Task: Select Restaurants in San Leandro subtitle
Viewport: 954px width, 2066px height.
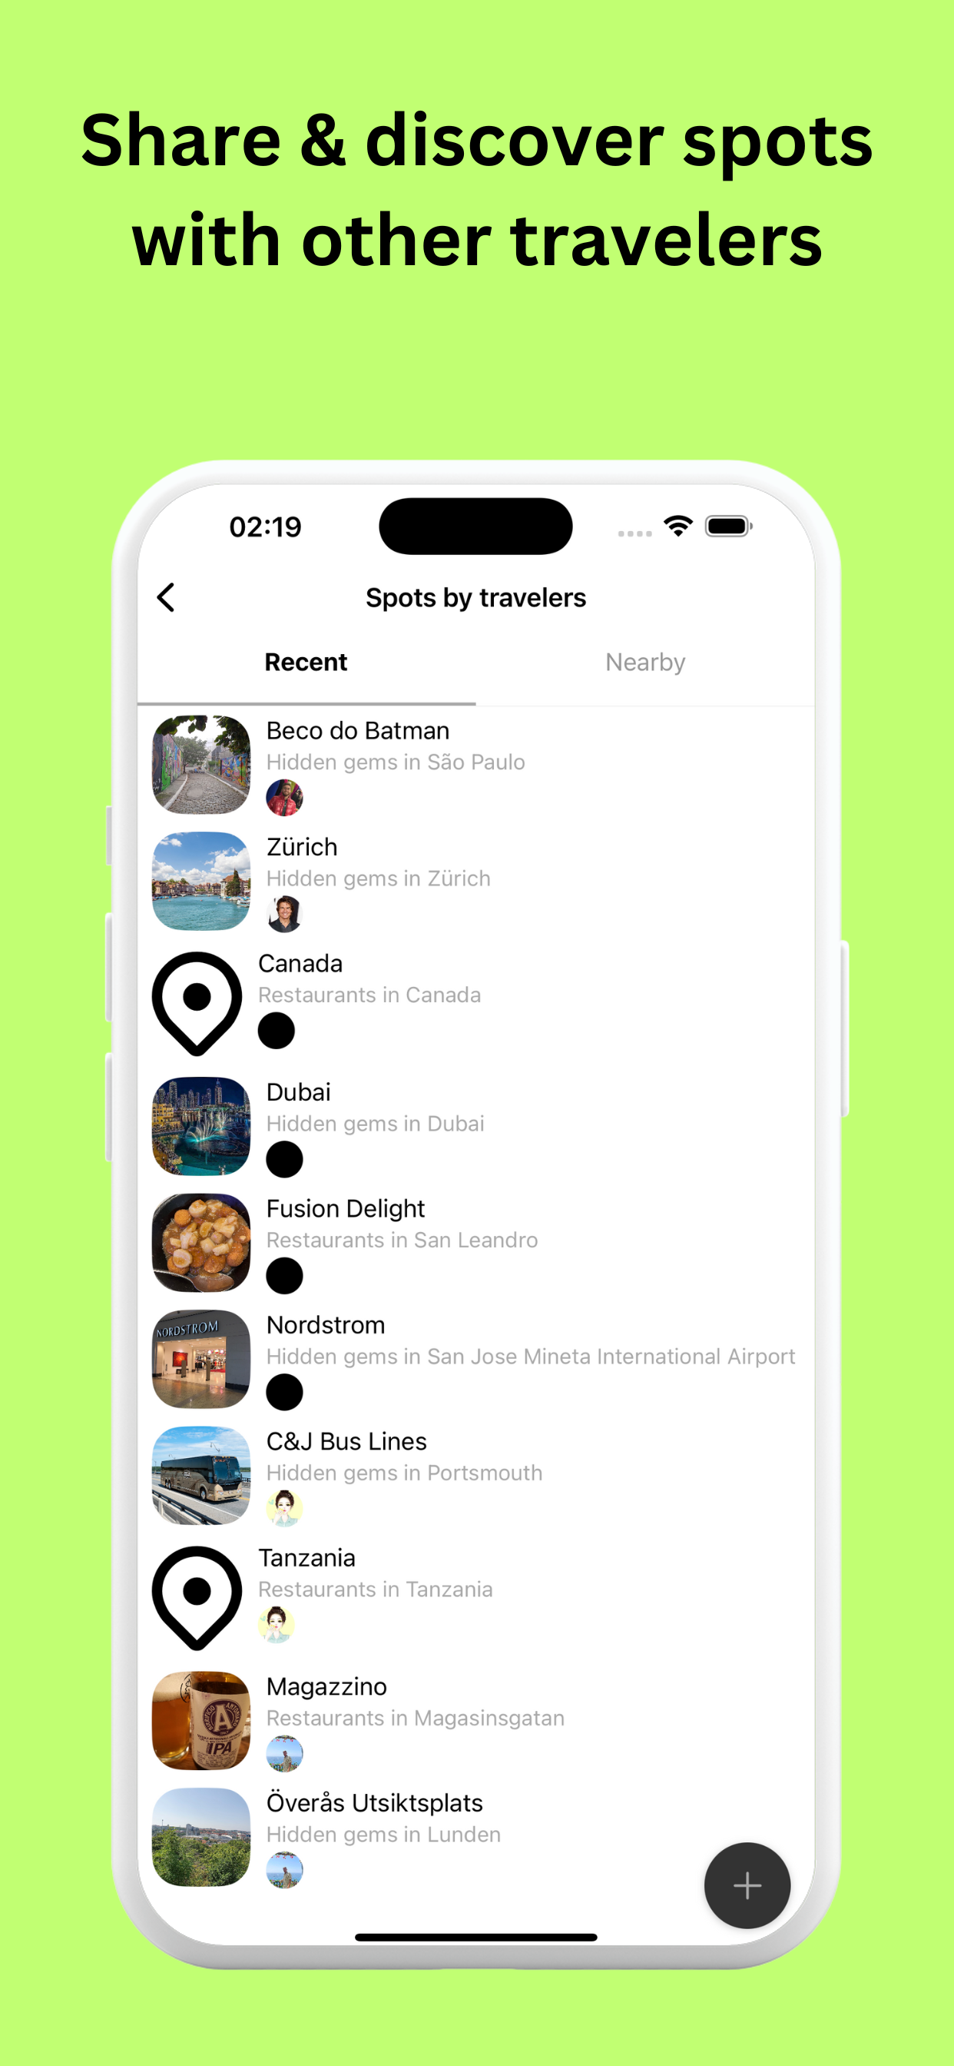Action: pos(402,1240)
